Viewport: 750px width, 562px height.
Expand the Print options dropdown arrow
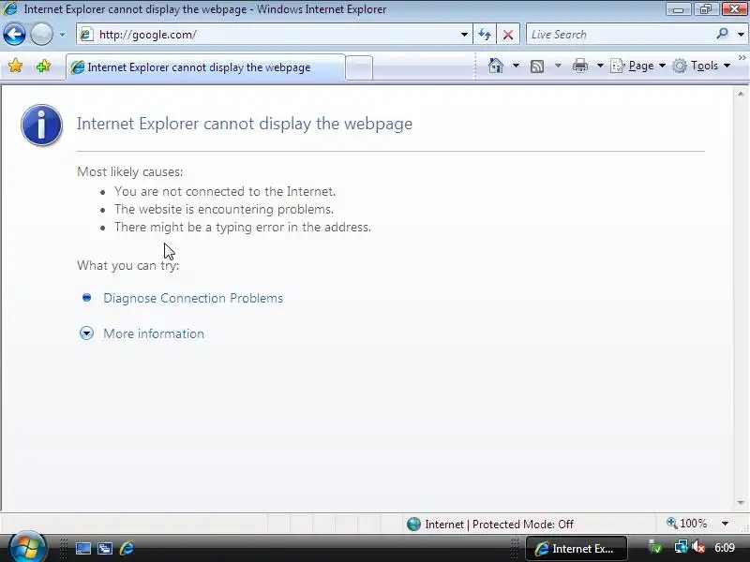[x=600, y=66]
